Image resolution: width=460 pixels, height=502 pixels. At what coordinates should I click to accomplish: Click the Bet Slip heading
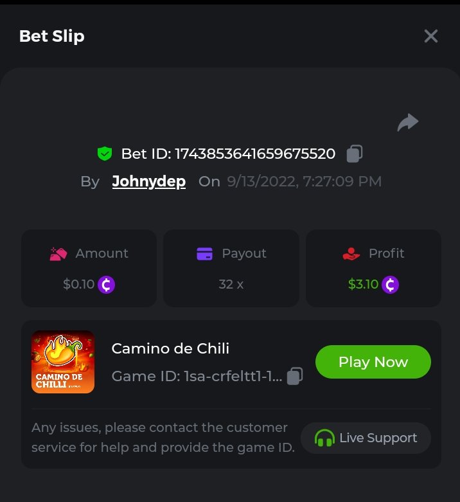point(52,36)
